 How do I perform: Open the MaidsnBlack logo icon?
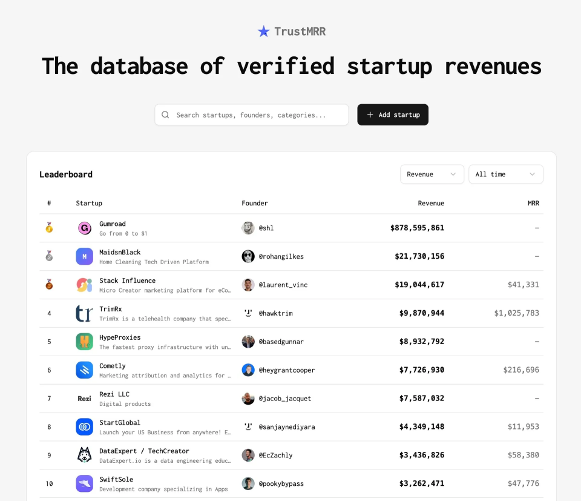[x=84, y=257]
